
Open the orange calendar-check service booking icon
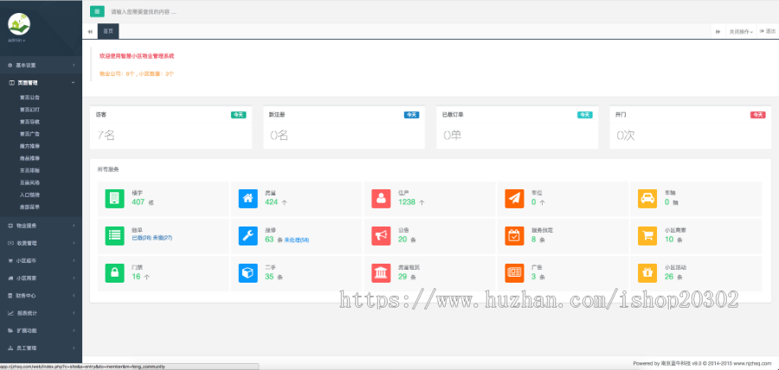514,236
